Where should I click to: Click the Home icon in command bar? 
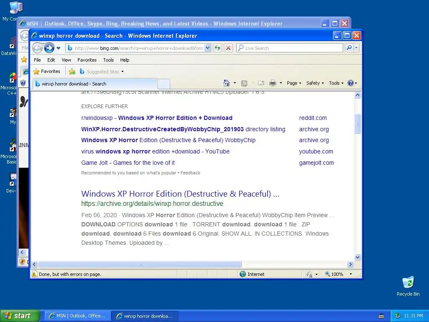coord(227,83)
